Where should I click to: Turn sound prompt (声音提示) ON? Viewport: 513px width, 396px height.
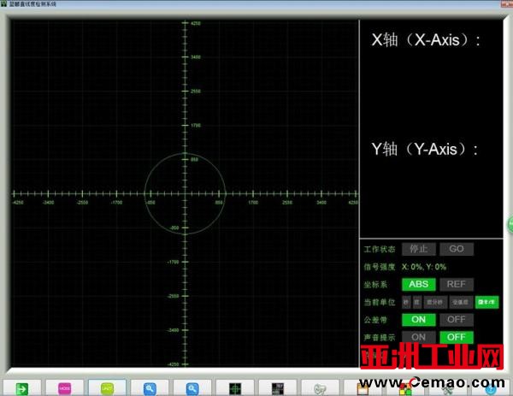pyautogui.click(x=419, y=337)
